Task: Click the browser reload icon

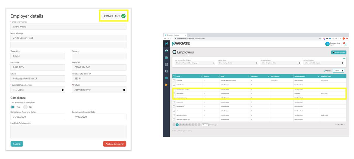Action: coord(171,38)
